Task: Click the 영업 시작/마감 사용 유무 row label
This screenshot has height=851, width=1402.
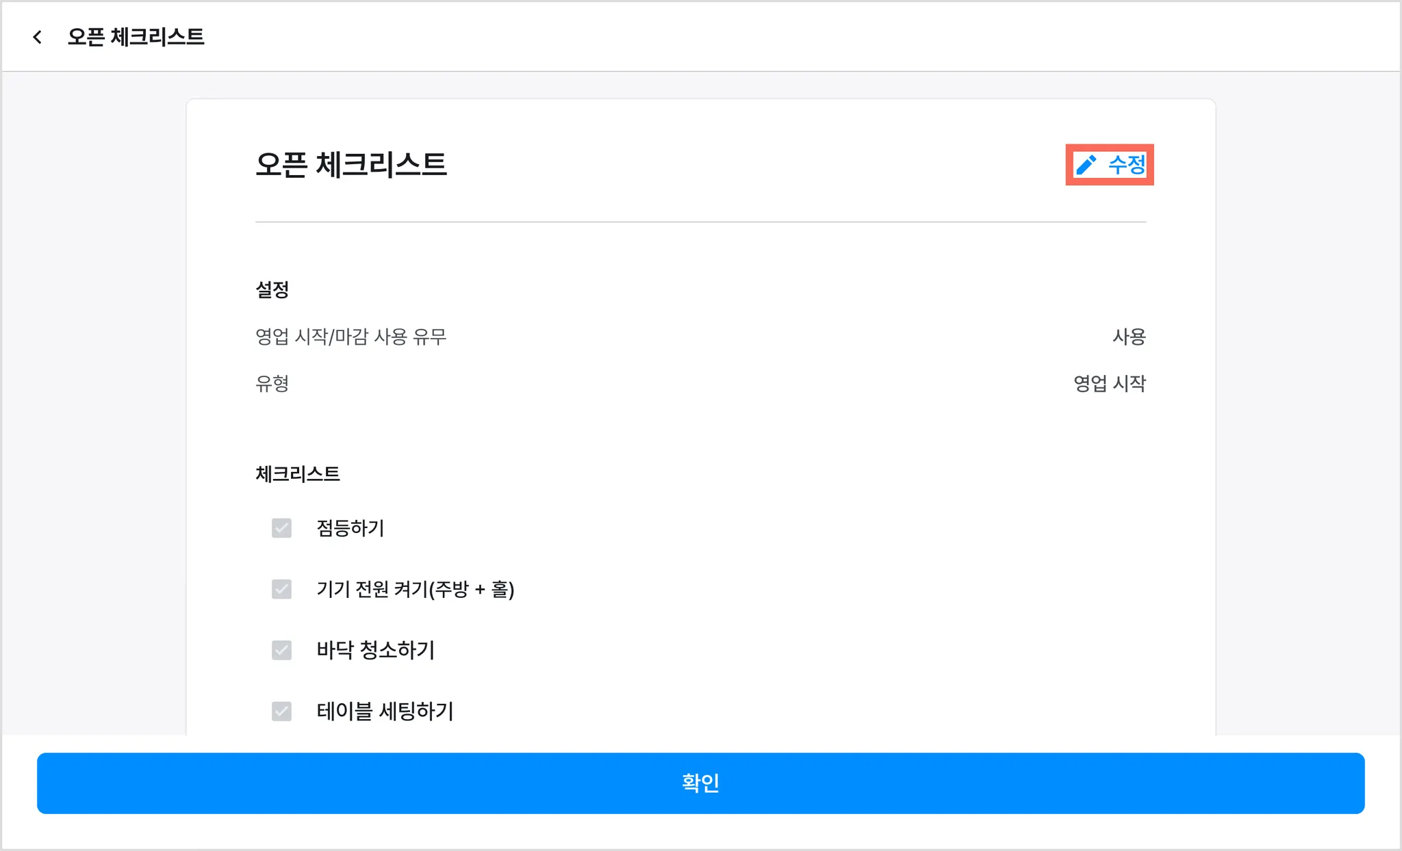Action: point(350,337)
